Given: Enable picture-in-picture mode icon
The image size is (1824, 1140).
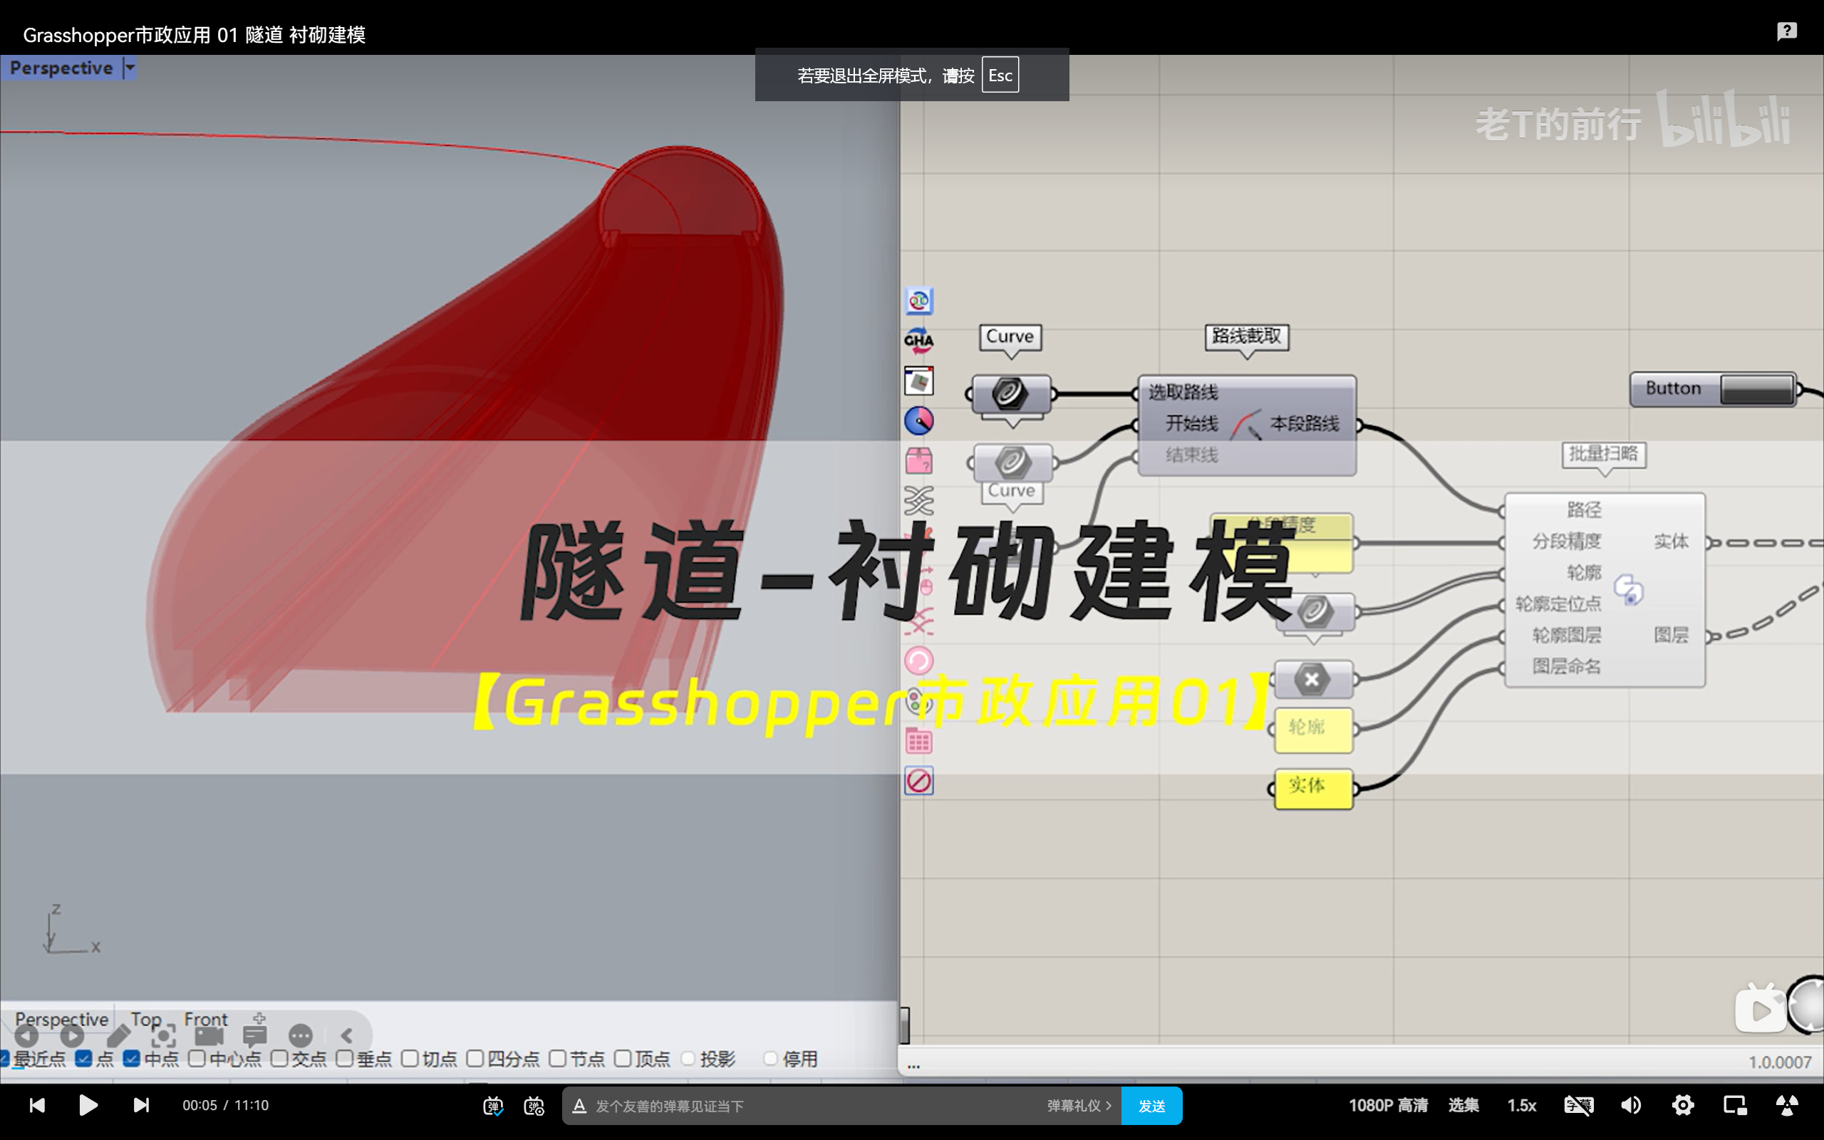Looking at the screenshot, I should pos(1734,1105).
